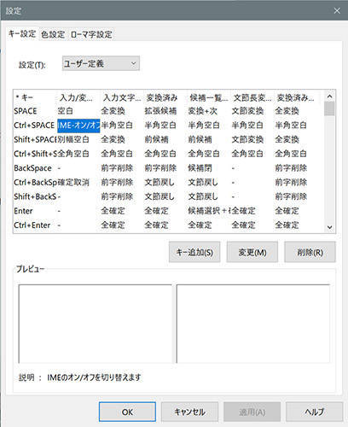Select the Enter key row label

coord(23,211)
